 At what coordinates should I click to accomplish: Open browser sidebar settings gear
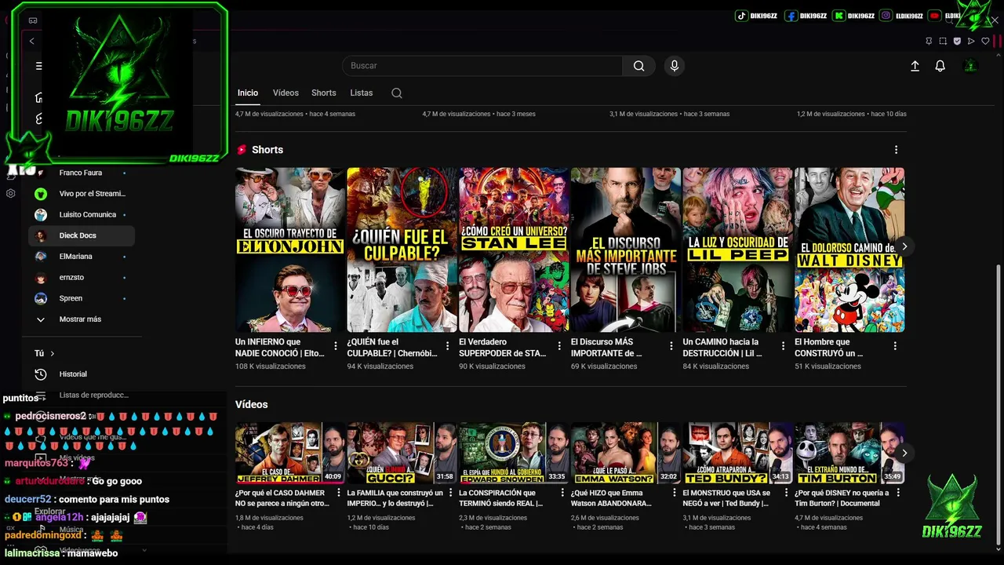click(10, 193)
